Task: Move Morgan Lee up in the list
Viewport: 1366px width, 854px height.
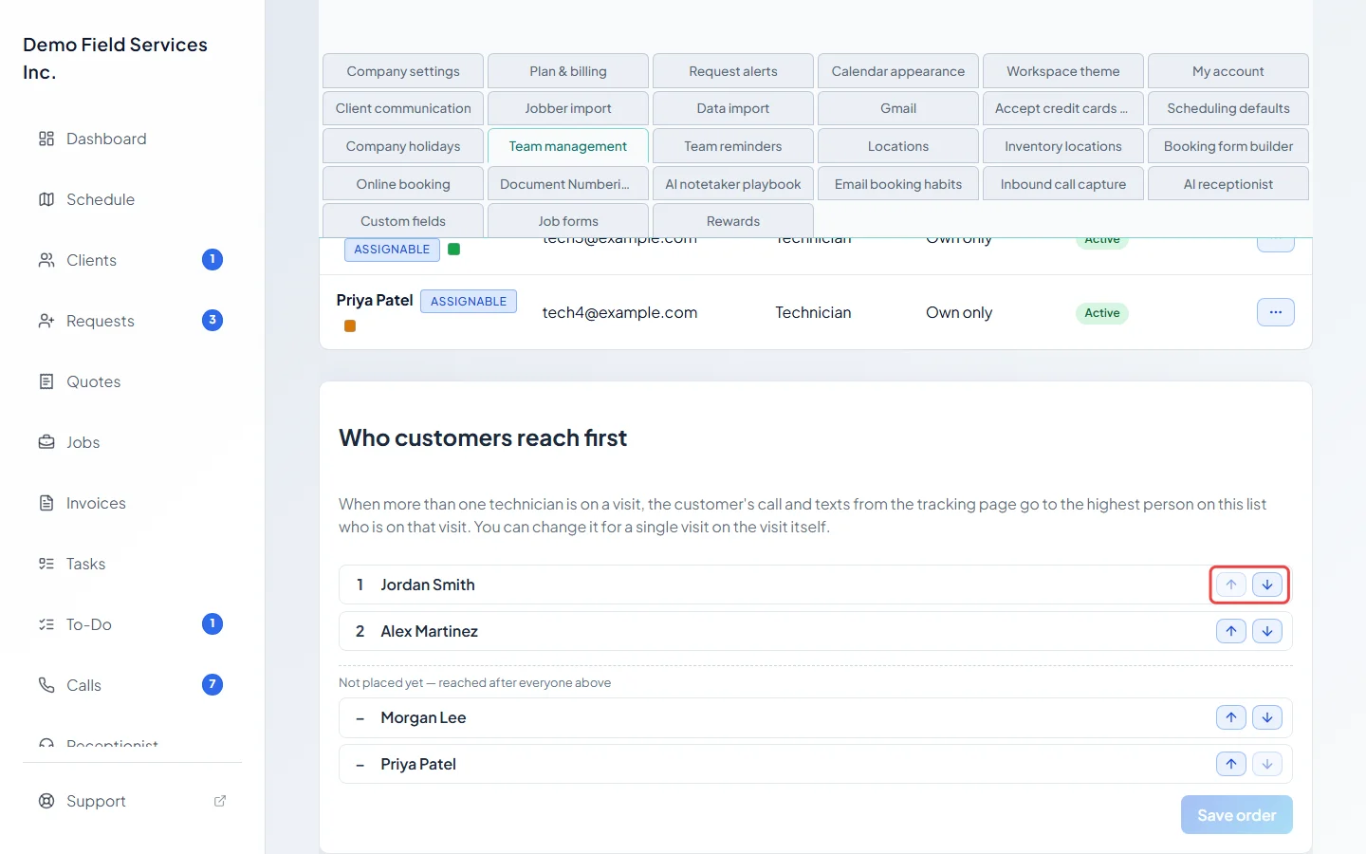Action: coord(1231,717)
